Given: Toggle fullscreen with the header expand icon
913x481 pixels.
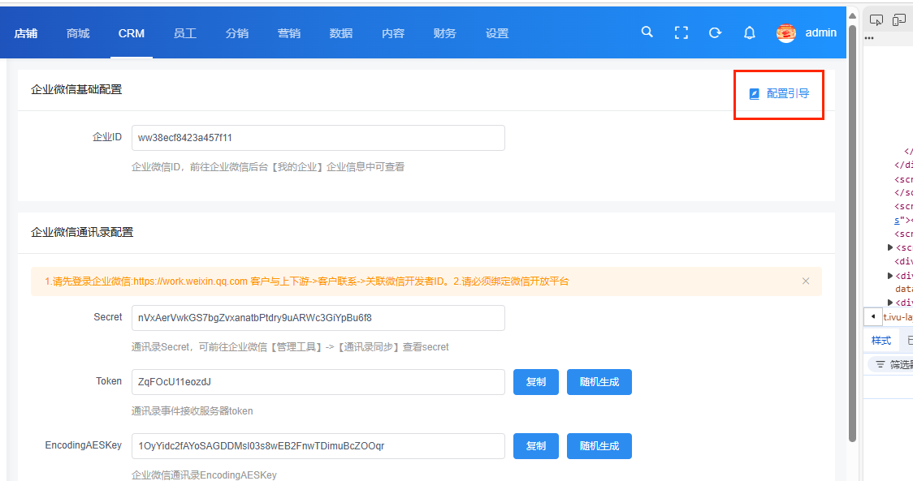Looking at the screenshot, I should pos(682,32).
